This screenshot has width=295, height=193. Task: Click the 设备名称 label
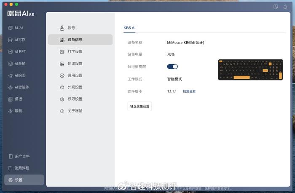135,43
